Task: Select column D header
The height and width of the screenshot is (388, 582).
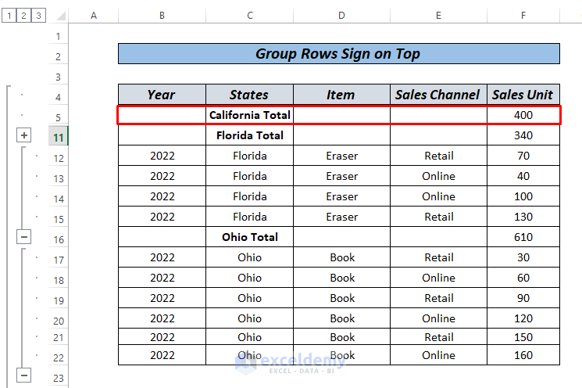Action: coord(341,16)
